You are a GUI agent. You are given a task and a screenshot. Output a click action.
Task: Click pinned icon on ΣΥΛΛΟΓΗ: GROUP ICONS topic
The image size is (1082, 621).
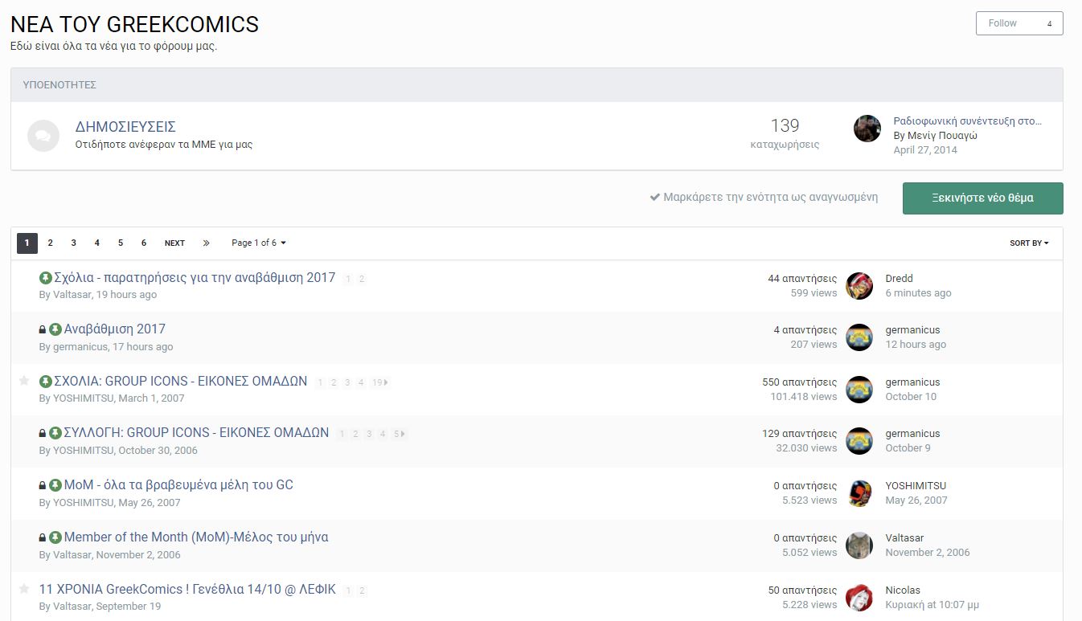pyautogui.click(x=55, y=433)
